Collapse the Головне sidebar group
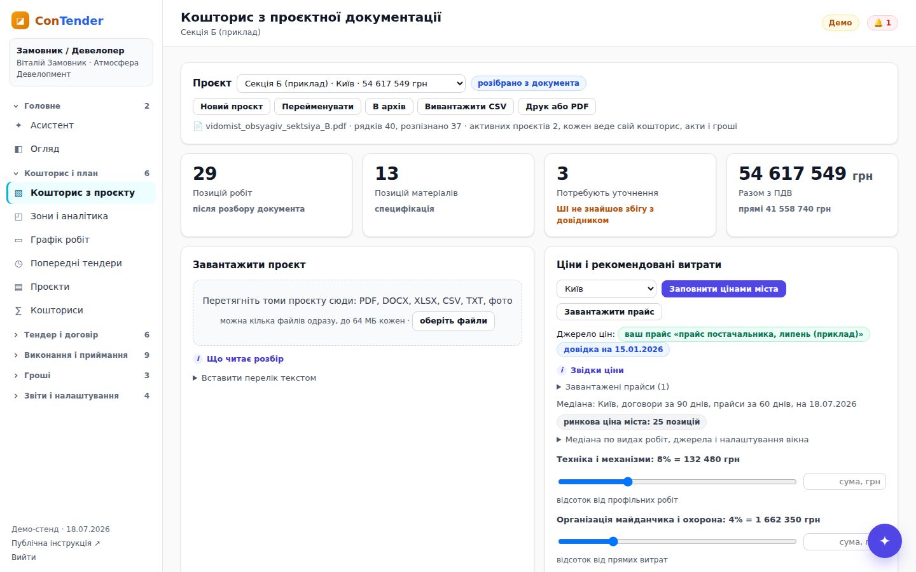The image size is (916, 572). point(81,106)
